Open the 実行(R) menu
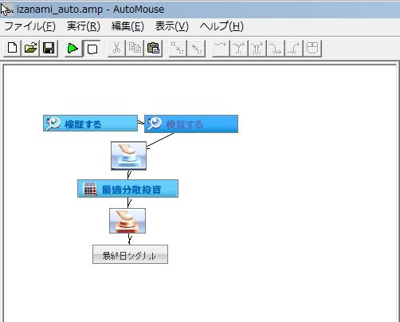Screen dimensions: 400x322 point(84,26)
